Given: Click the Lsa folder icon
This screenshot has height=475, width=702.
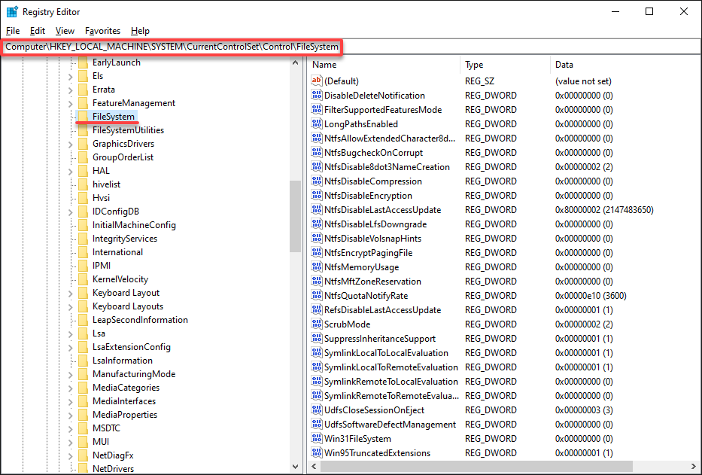Looking at the screenshot, I should (x=83, y=333).
